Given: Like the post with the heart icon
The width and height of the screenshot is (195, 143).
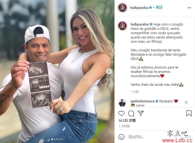Looking at the screenshot, I should pos(121,113).
